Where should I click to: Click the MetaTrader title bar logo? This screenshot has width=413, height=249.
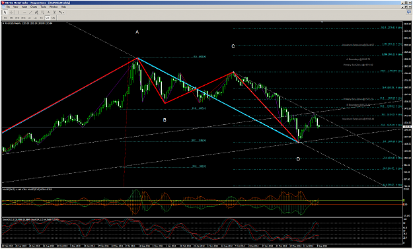pyautogui.click(x=3, y=3)
